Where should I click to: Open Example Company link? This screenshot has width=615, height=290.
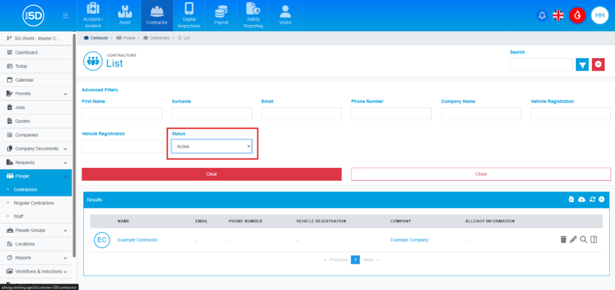coord(409,240)
